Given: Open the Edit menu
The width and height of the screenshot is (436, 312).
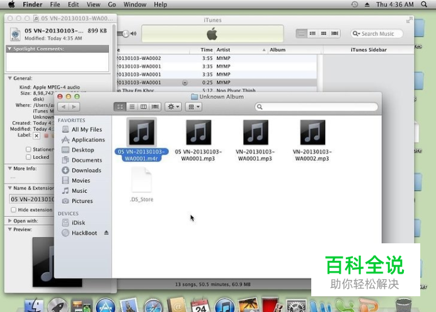Looking at the screenshot, I should pos(73,4).
